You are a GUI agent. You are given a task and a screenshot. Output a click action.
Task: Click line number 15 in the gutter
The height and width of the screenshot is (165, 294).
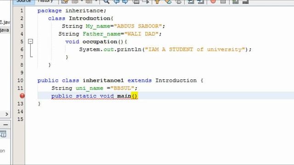coord(20,119)
